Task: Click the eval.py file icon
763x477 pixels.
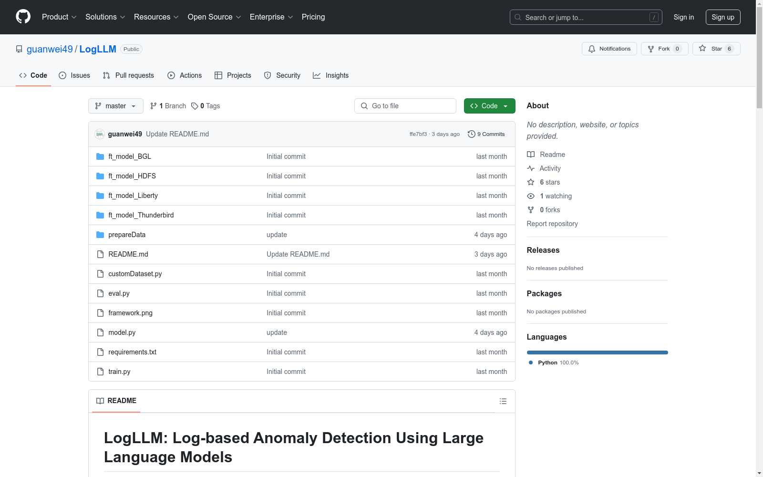Action: 100,293
